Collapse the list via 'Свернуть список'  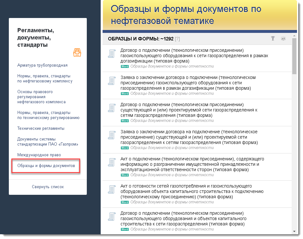point(48,187)
